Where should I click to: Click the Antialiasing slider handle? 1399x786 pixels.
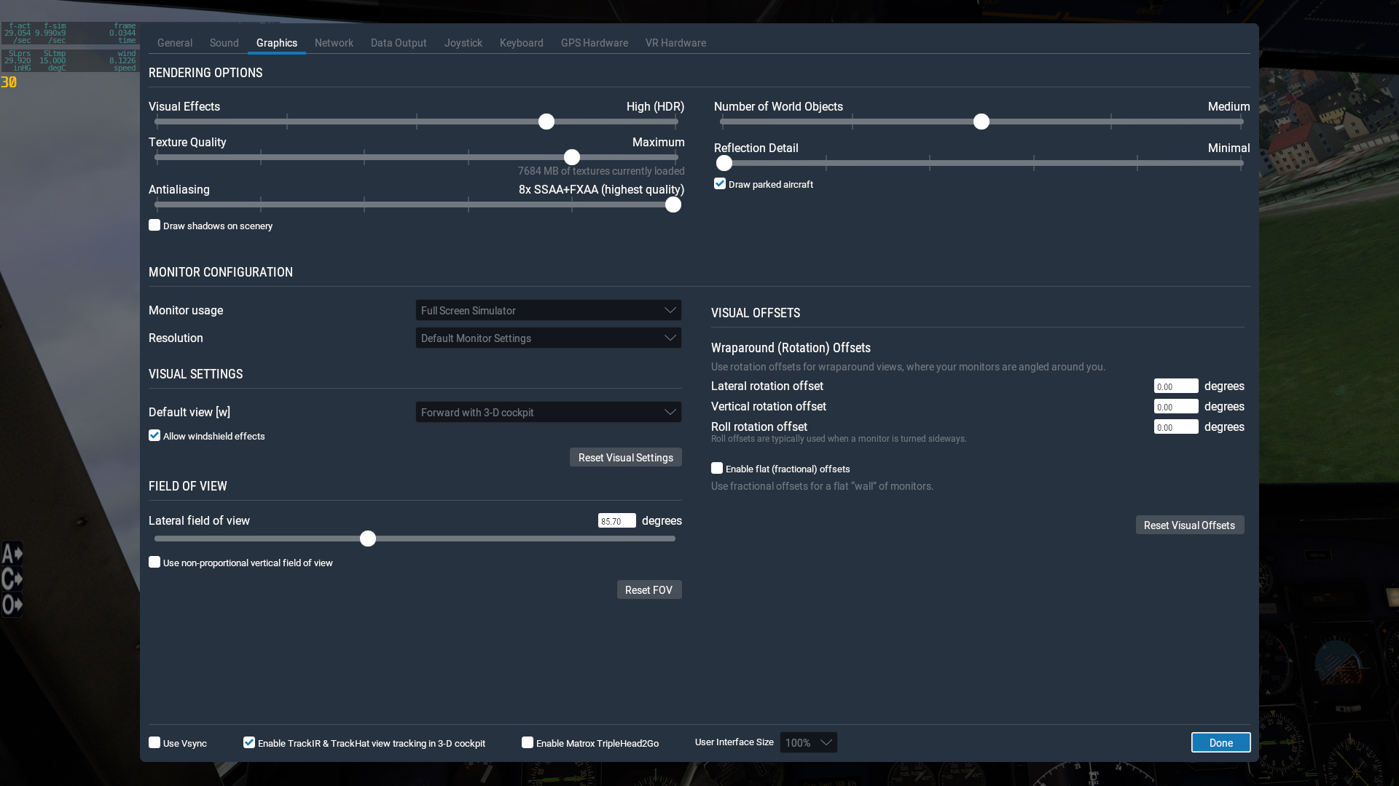[x=673, y=205]
